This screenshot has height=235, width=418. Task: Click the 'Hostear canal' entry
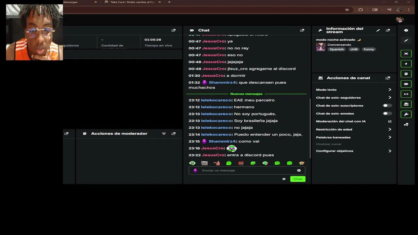(x=329, y=144)
